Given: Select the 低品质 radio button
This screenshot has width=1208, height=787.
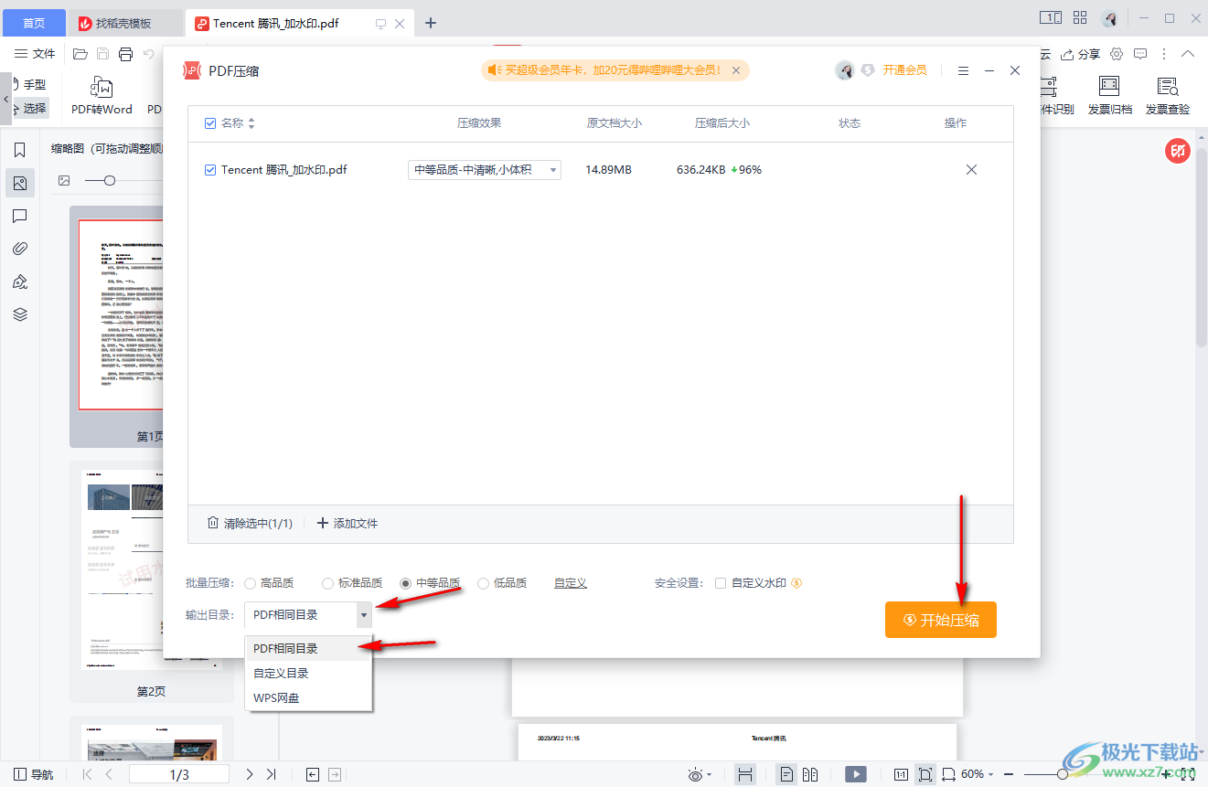Looking at the screenshot, I should (x=483, y=583).
